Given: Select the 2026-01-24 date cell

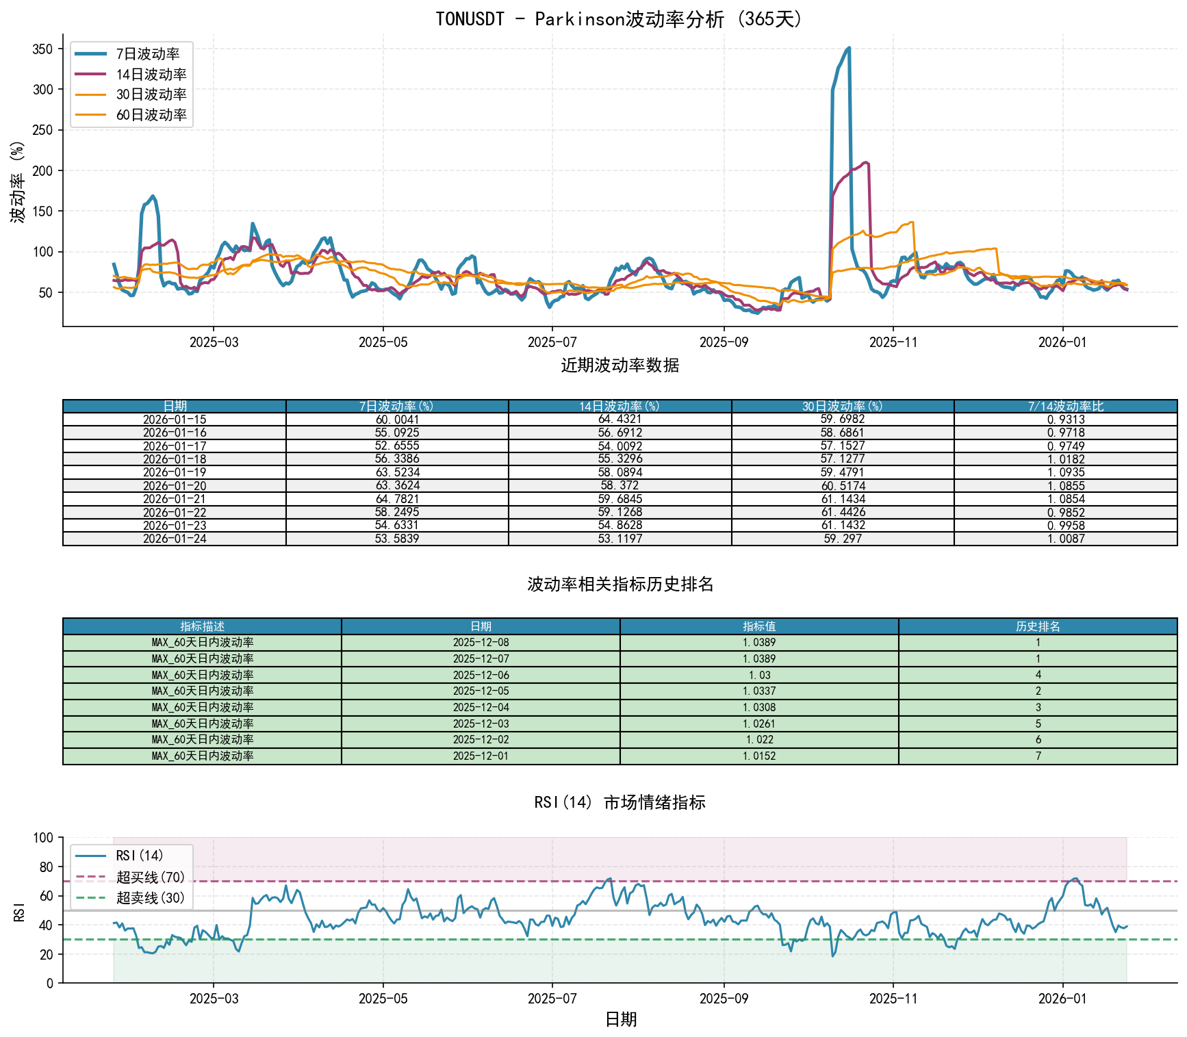Looking at the screenshot, I should point(175,539).
